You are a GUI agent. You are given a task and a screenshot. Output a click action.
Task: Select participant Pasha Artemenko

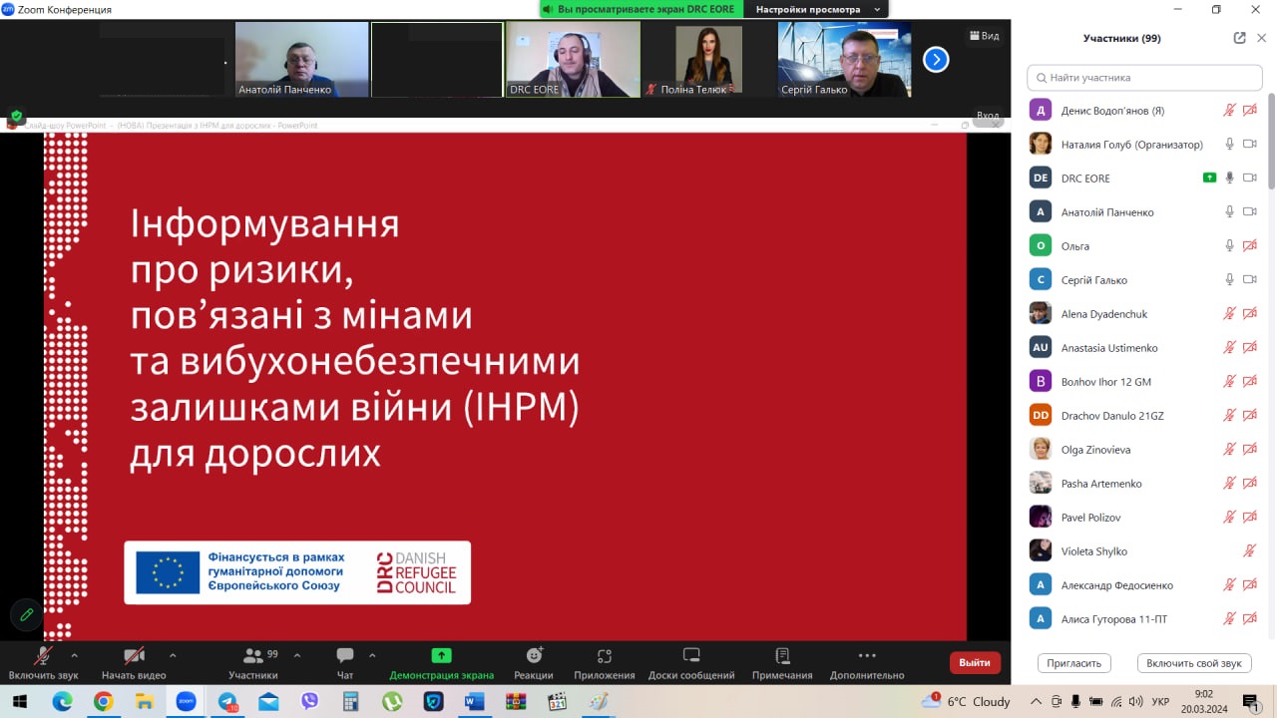(x=1144, y=484)
